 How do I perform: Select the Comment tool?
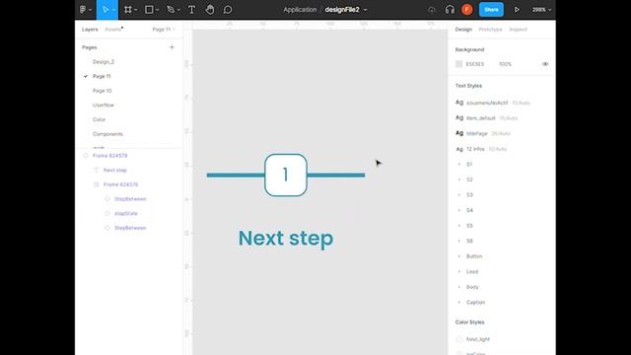tap(228, 9)
